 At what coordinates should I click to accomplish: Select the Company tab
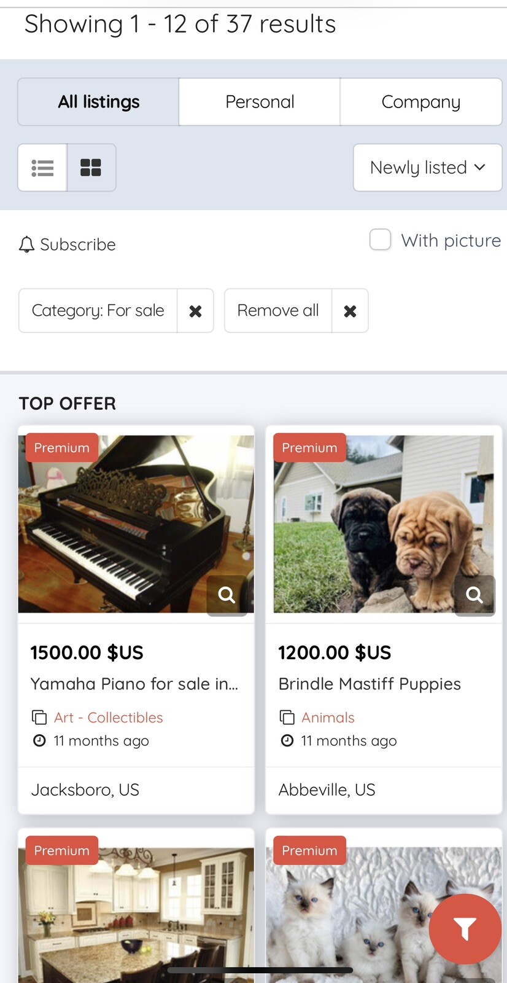click(421, 102)
